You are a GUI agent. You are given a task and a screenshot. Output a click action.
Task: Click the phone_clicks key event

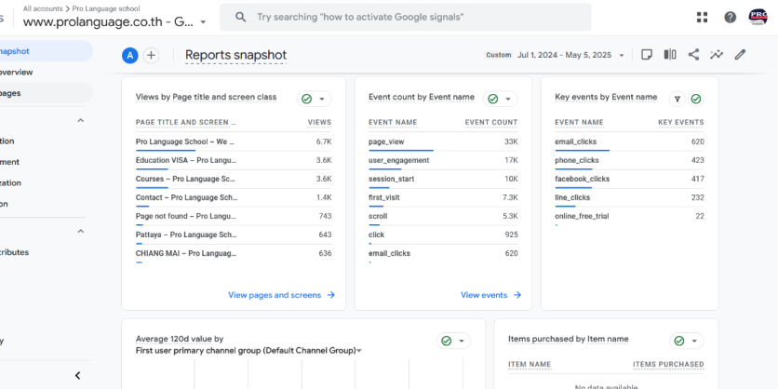coord(577,160)
